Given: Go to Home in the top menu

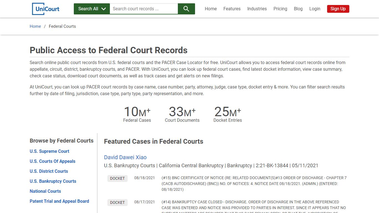Looking at the screenshot, I should point(211,9).
